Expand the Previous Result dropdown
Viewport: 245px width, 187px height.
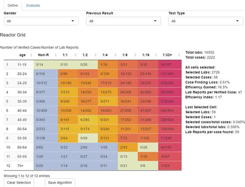124,21
